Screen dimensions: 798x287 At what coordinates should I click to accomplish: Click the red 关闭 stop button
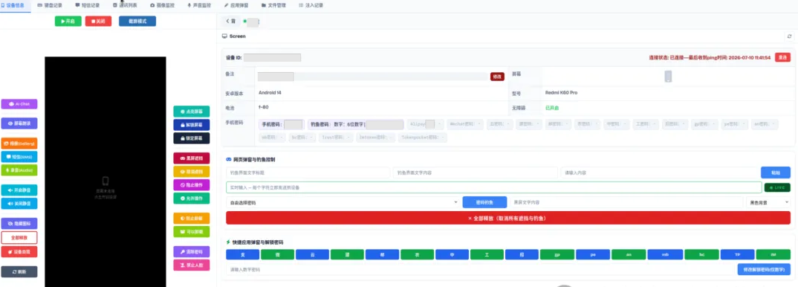98,22
